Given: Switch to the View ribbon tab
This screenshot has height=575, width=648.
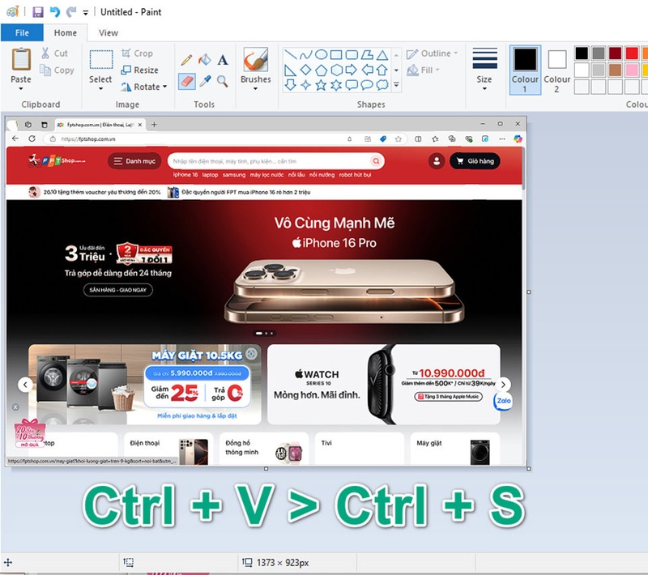Looking at the screenshot, I should [x=109, y=32].
